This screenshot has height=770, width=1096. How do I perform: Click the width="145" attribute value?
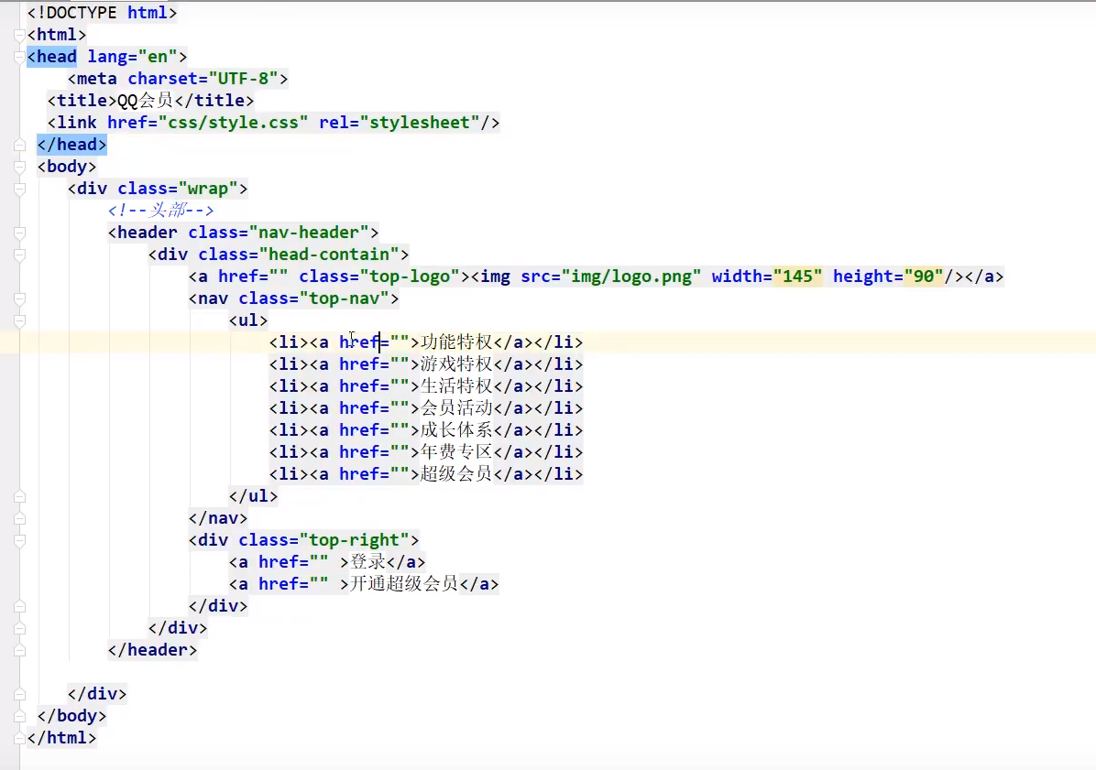coord(797,277)
